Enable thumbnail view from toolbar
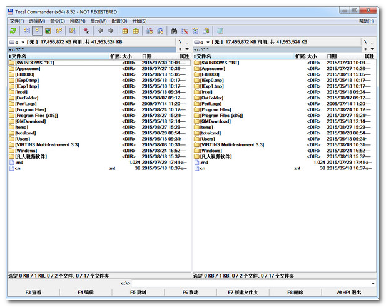386x307 pixels. [48, 31]
